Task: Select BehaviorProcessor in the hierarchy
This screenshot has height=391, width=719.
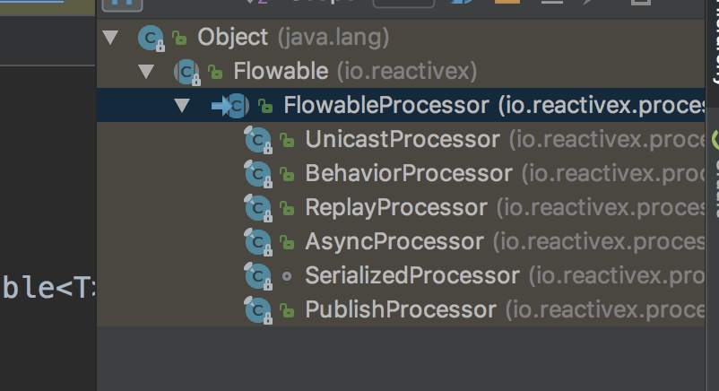Action: (409, 173)
